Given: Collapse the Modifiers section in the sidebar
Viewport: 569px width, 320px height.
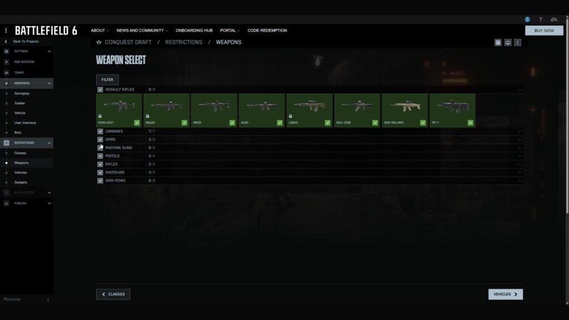Looking at the screenshot, I should coord(49,83).
